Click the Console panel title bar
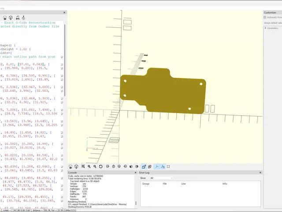 point(102,173)
